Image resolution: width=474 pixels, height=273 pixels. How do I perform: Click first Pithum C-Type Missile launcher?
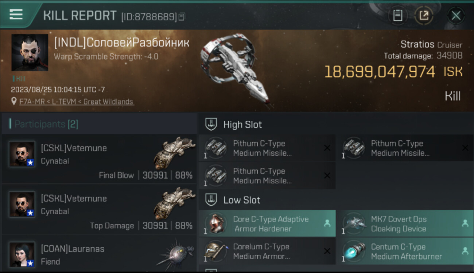pyautogui.click(x=267, y=148)
